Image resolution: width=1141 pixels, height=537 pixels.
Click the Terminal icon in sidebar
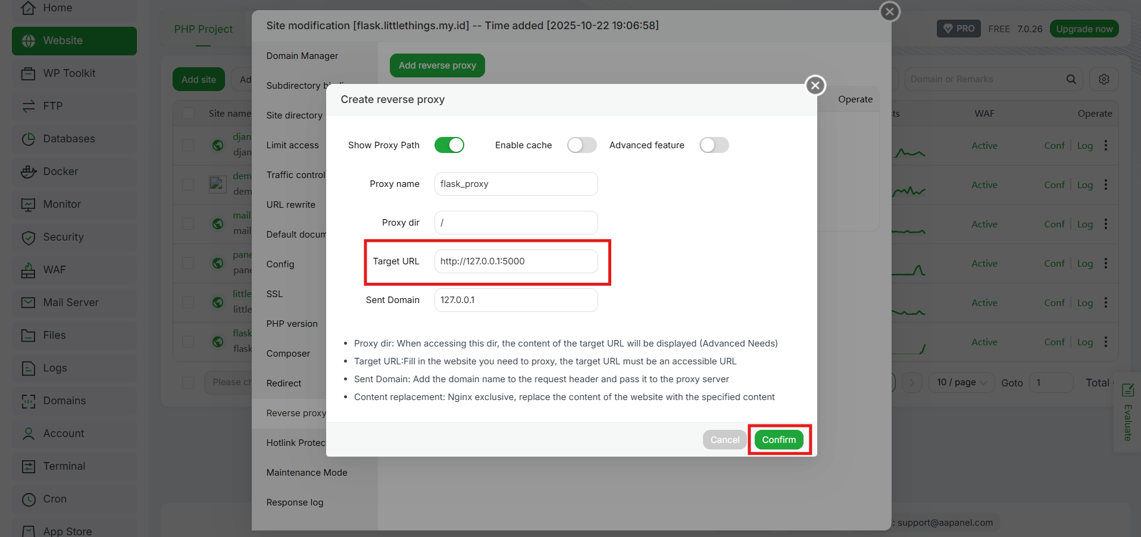(28, 466)
